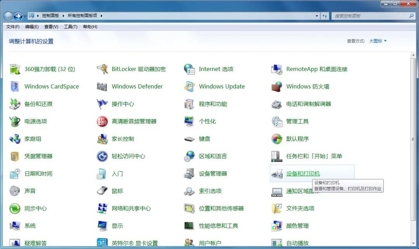Click the 显示 link

coord(117,226)
